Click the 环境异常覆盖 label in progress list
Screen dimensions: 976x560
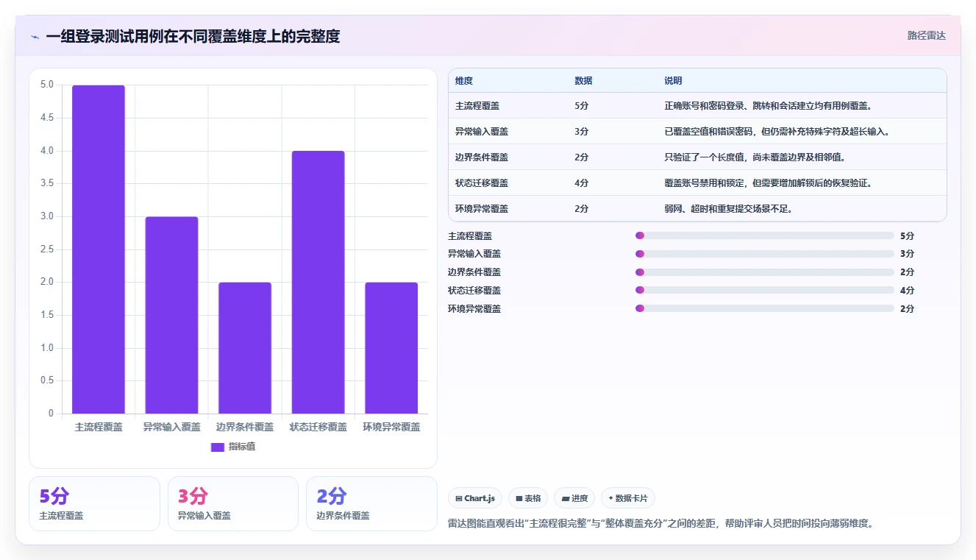coord(474,308)
